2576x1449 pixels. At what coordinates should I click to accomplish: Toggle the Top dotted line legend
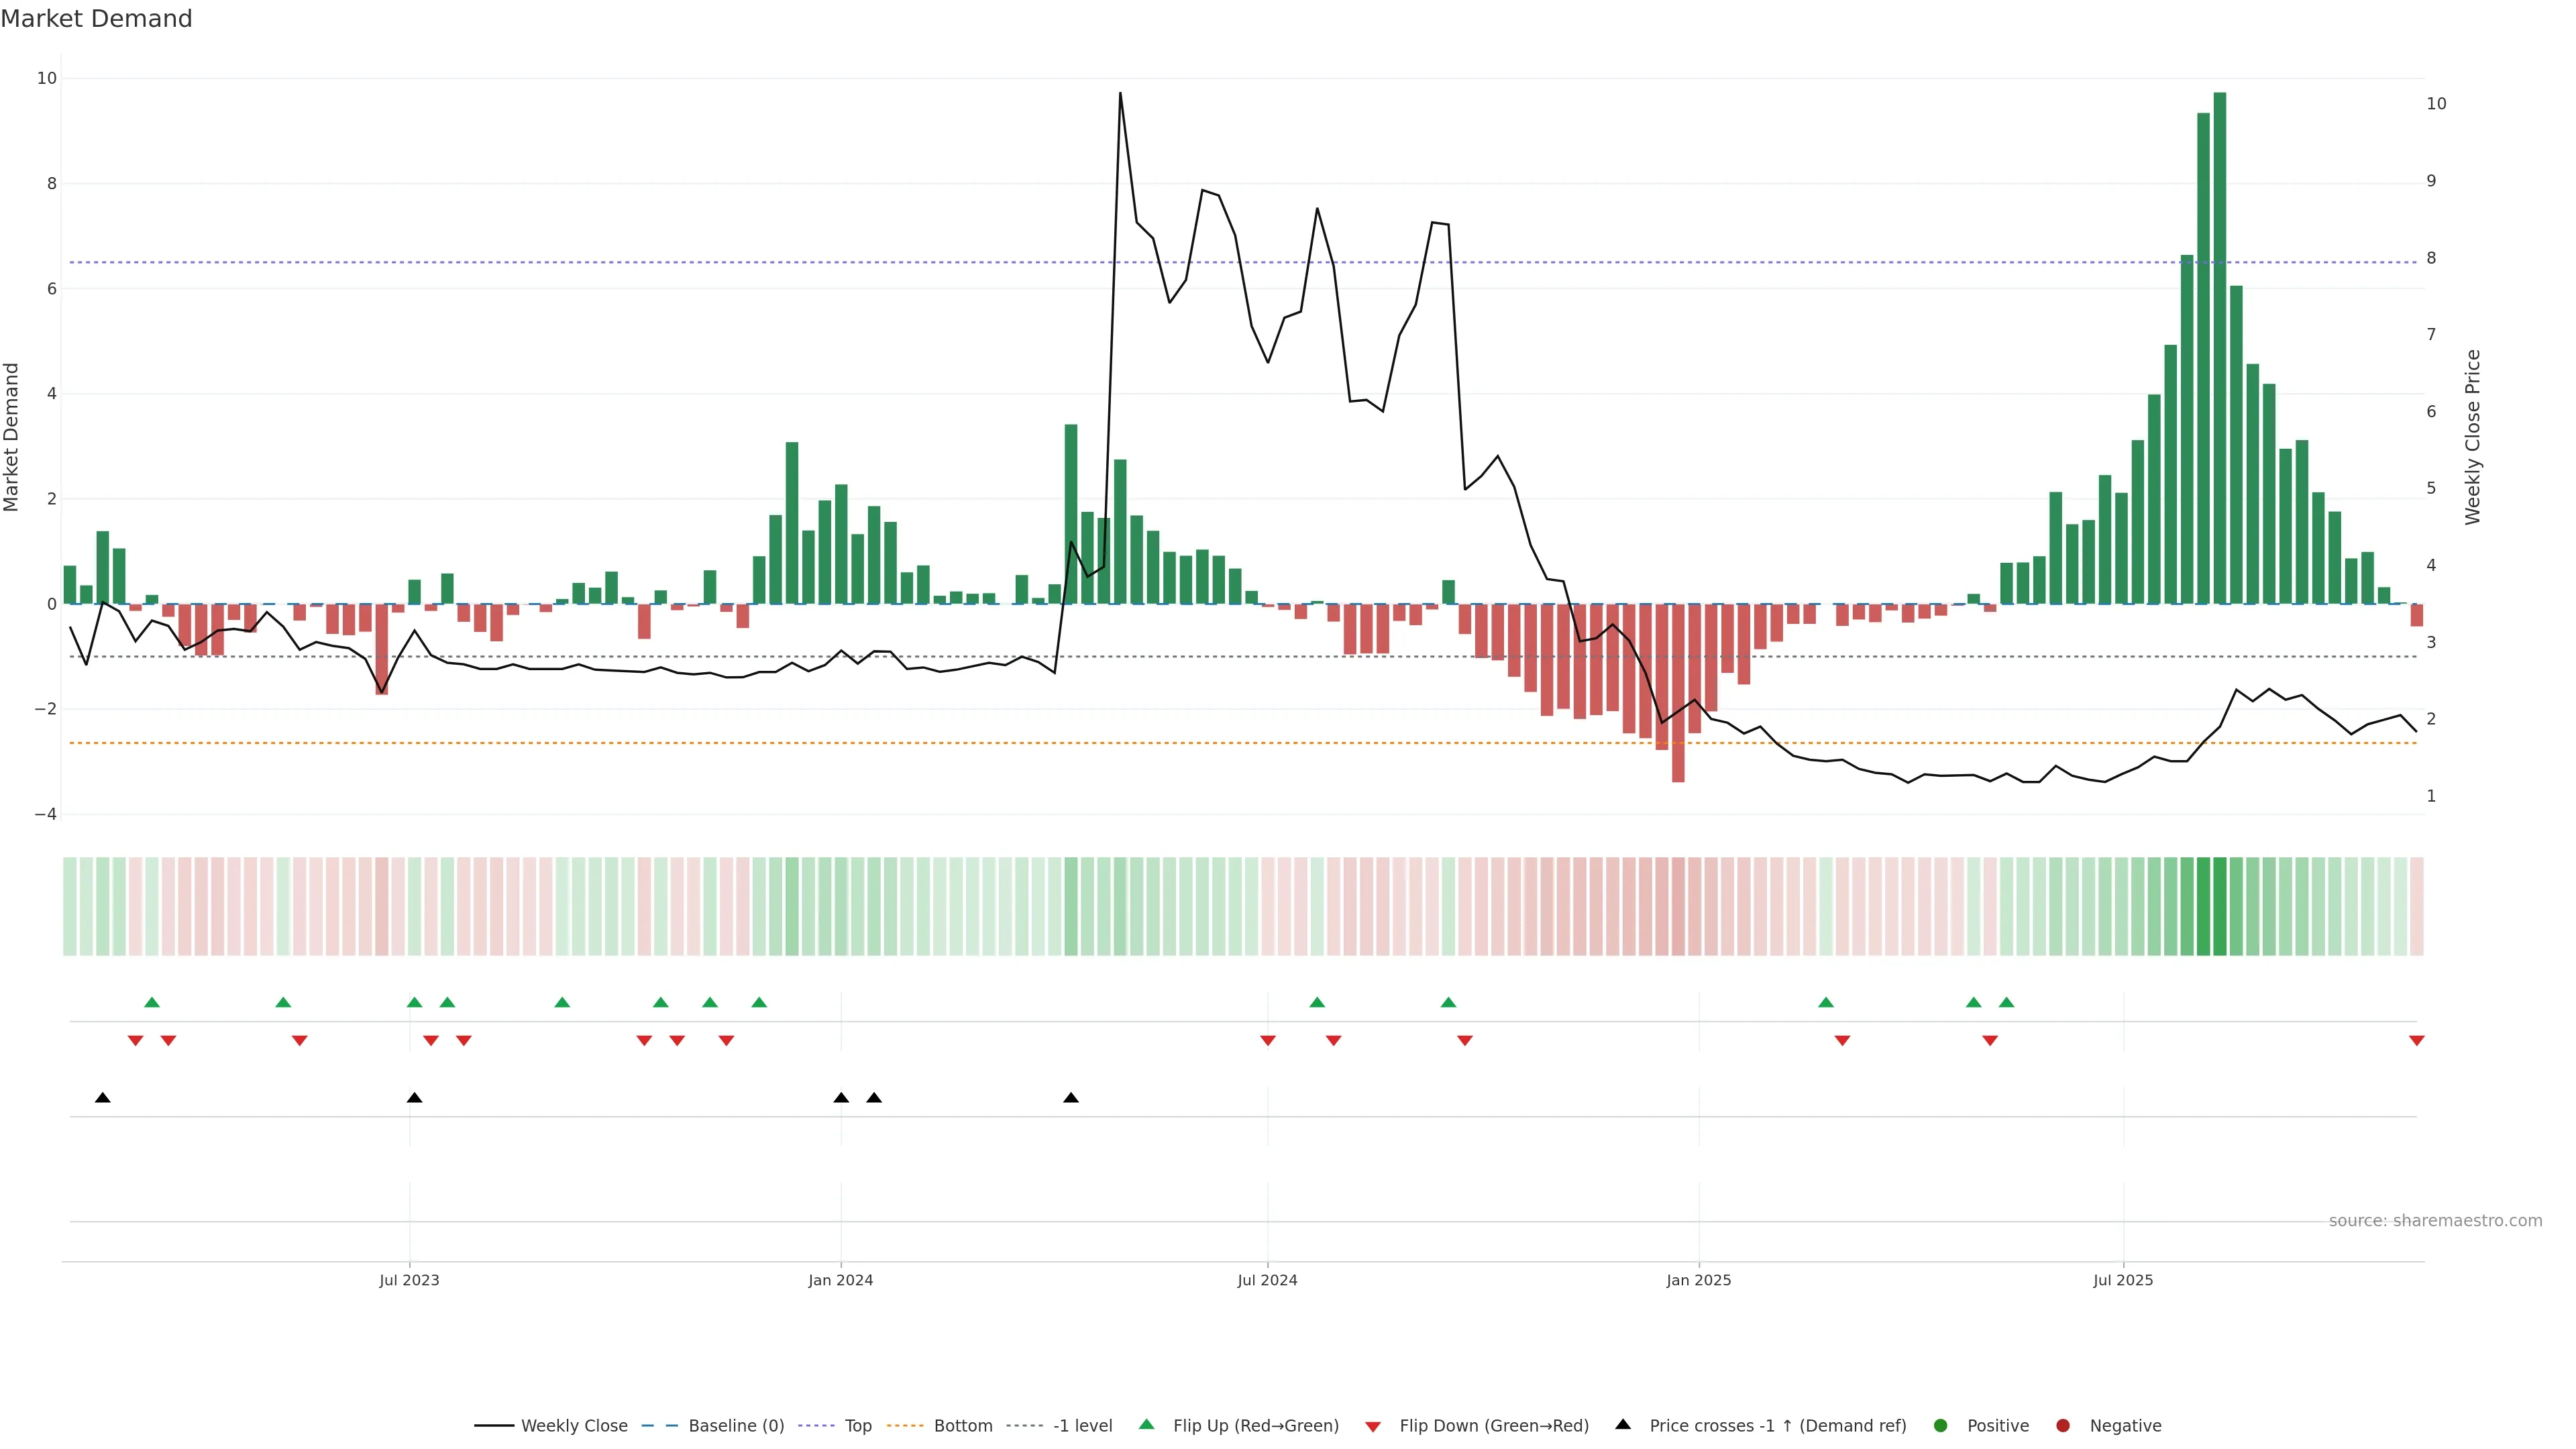(857, 1426)
